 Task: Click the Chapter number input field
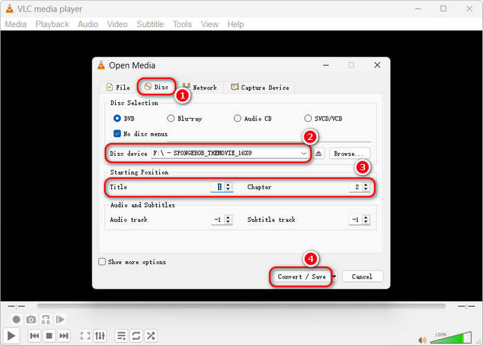point(356,187)
